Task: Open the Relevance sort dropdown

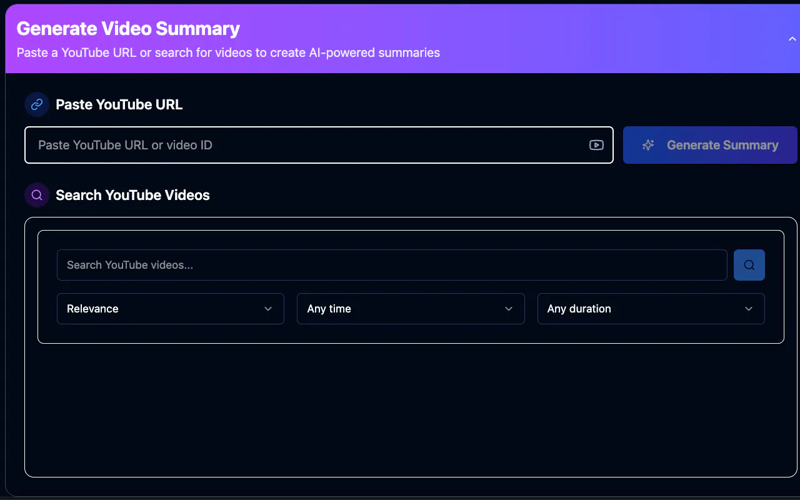Action: coord(171,309)
